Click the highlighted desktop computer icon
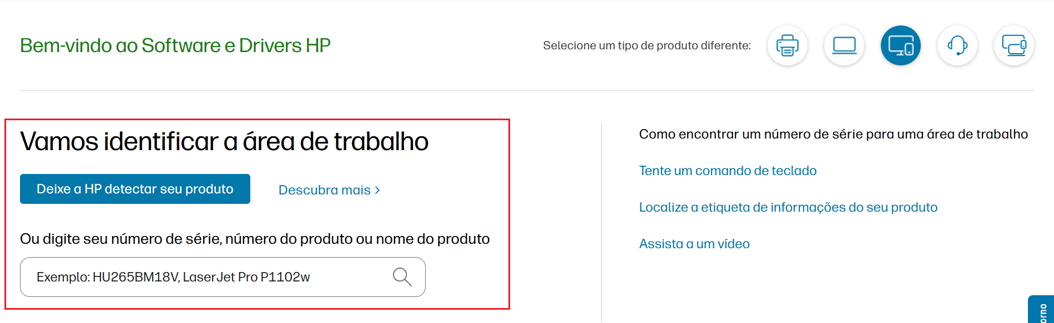 (x=901, y=45)
